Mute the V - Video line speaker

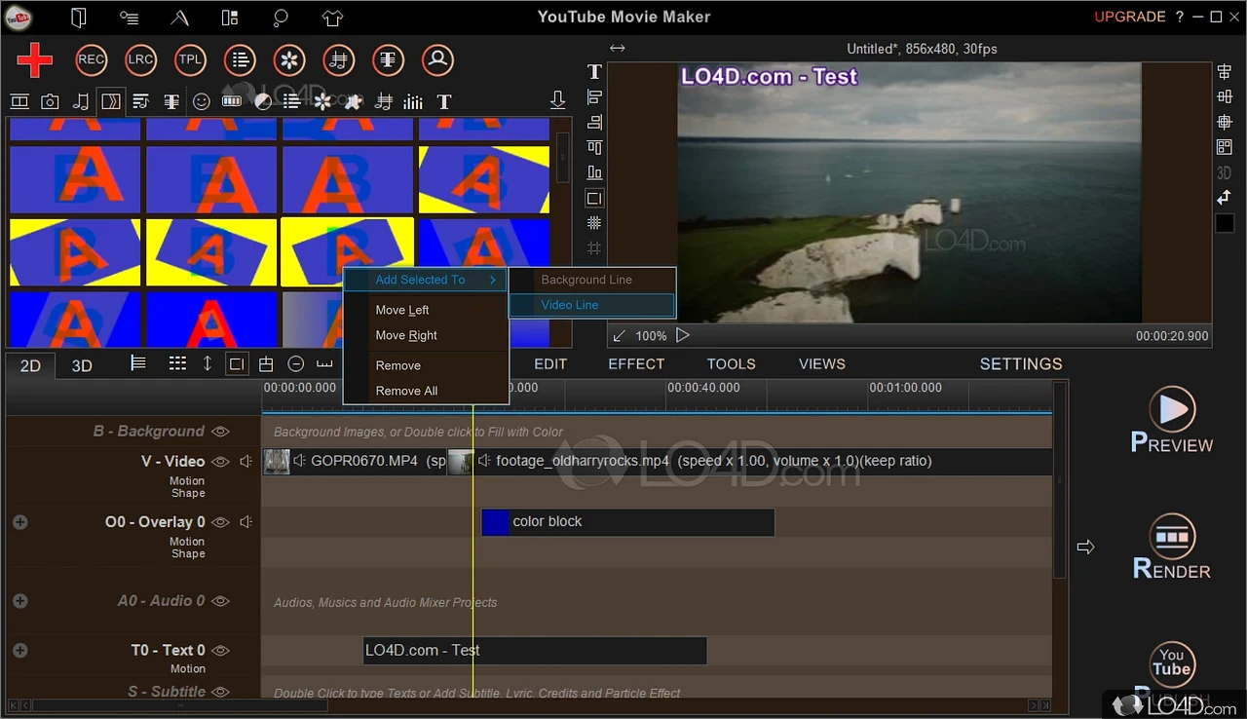tap(246, 462)
